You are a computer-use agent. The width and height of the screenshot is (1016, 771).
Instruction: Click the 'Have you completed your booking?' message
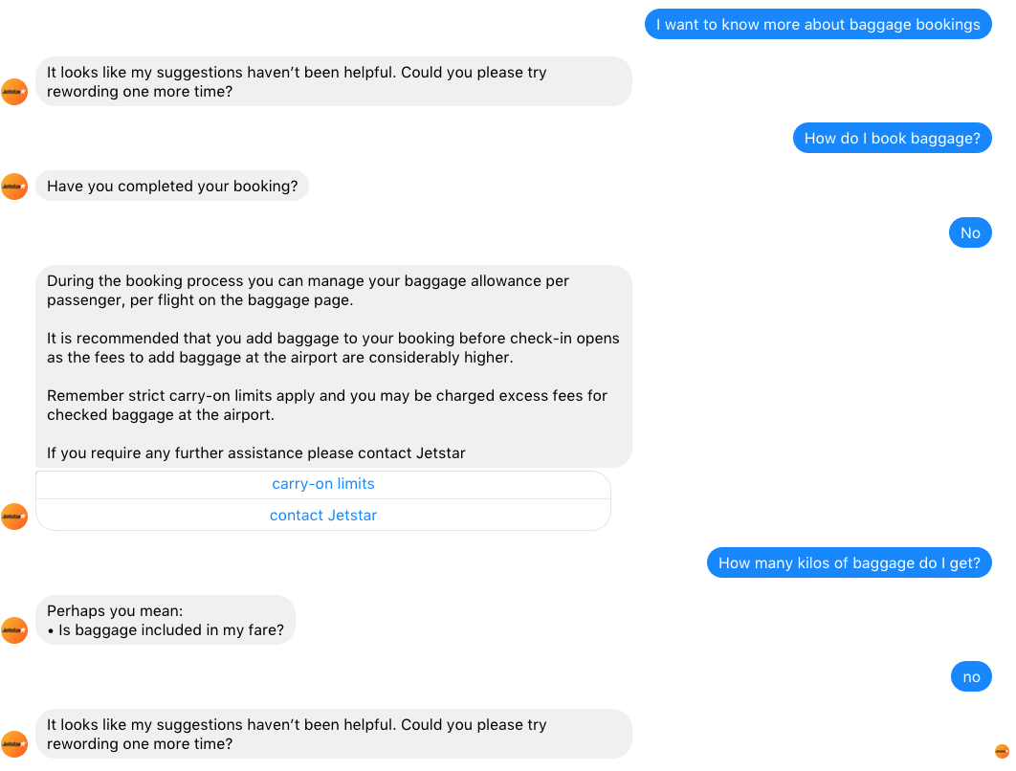172,186
